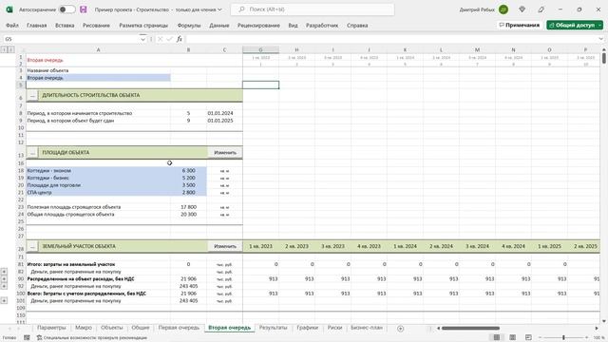Click the purple Save icon in title bar
The image size is (608, 342).
coord(83,9)
